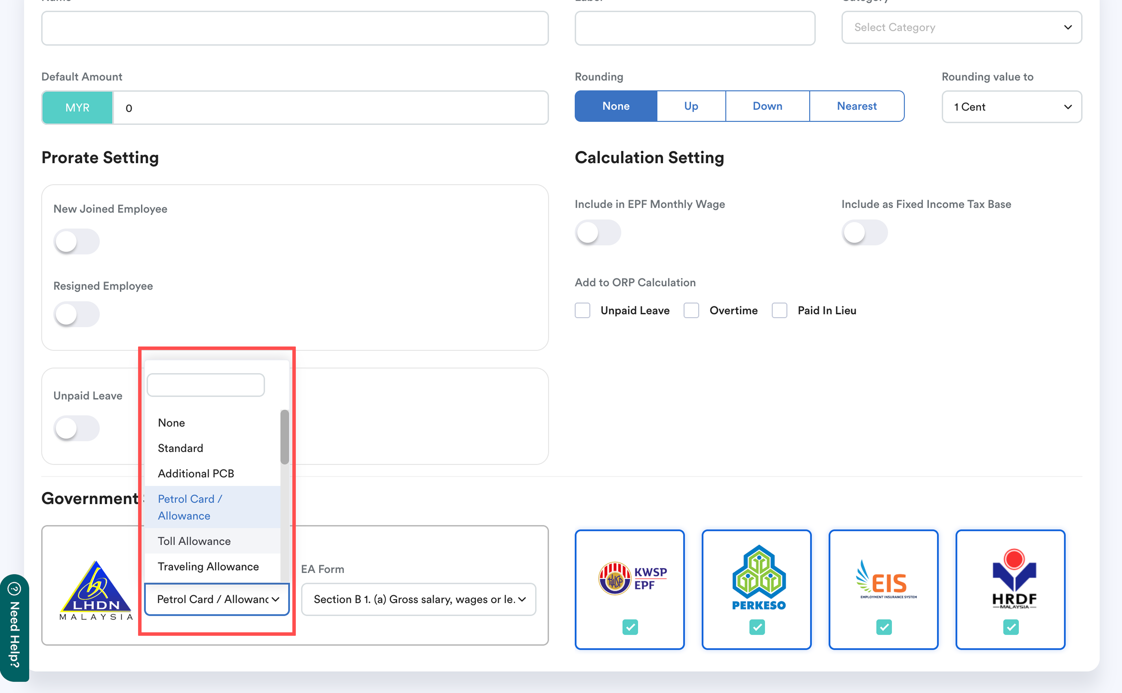Select the Up rounding button

tap(691, 106)
